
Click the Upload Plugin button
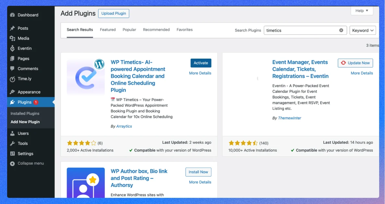click(x=114, y=14)
